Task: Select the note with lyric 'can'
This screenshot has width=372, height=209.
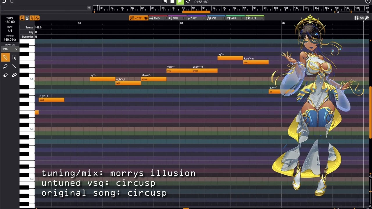Action: tap(256, 62)
